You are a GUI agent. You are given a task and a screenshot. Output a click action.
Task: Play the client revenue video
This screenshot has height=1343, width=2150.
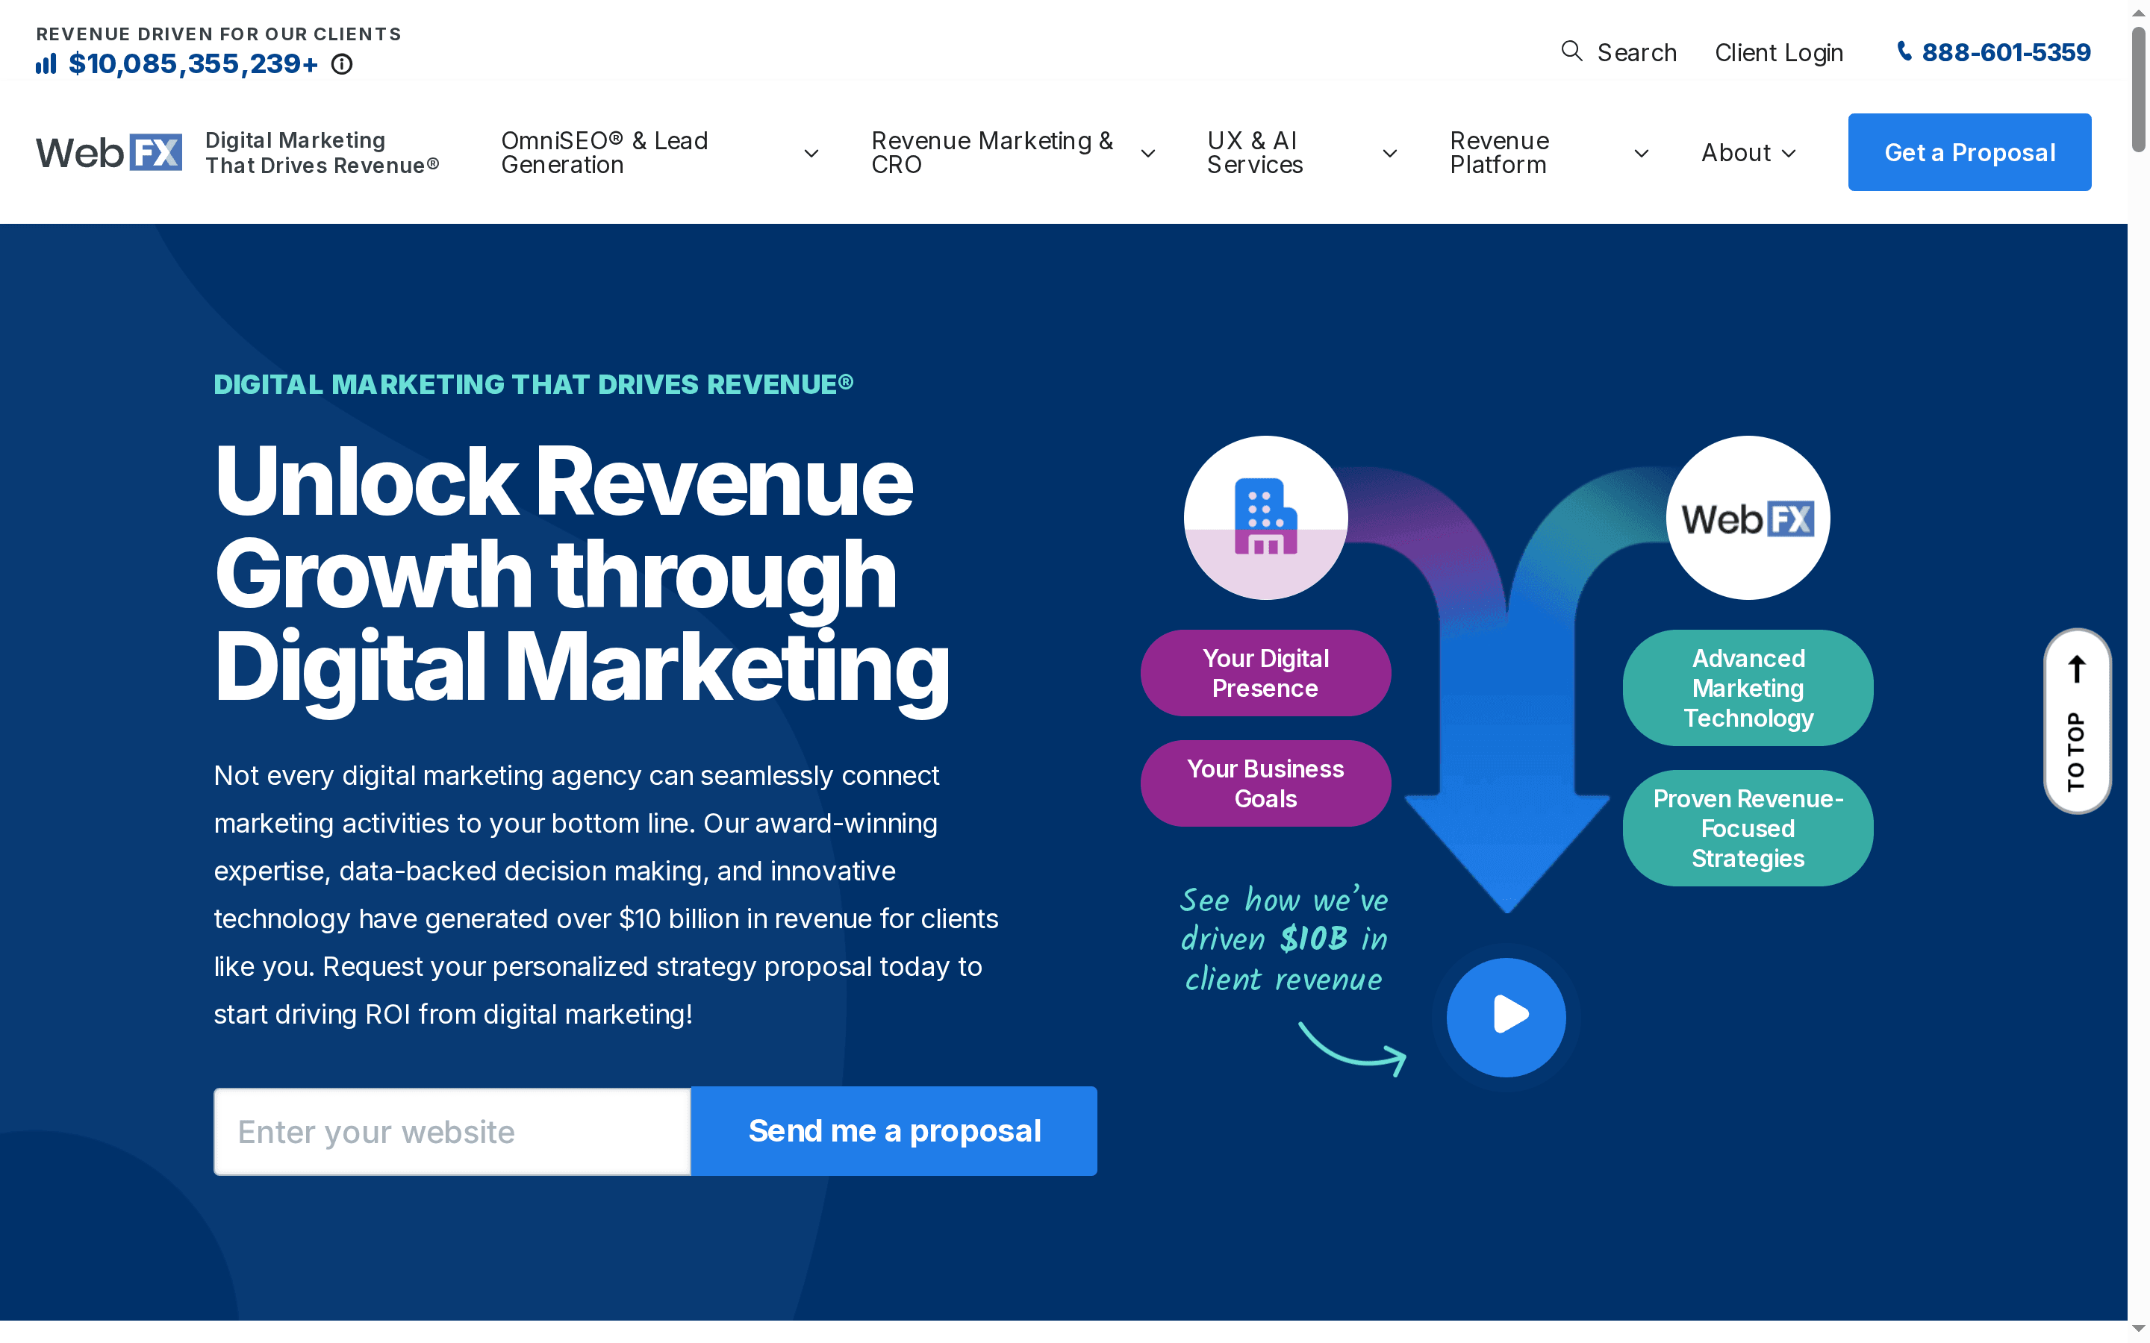click(x=1506, y=1017)
